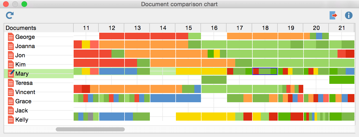Click paragraph column header 15
The image size is (359, 137).
click(188, 28)
